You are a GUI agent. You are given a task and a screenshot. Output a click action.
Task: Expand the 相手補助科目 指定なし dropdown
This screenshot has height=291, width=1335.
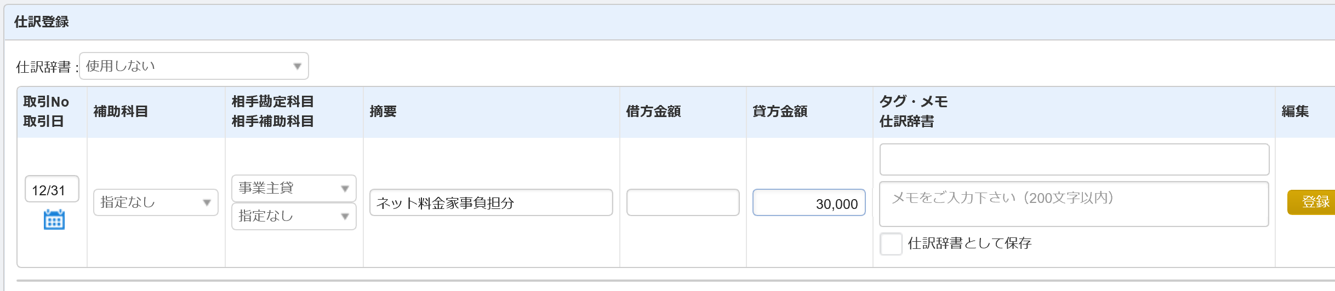294,216
